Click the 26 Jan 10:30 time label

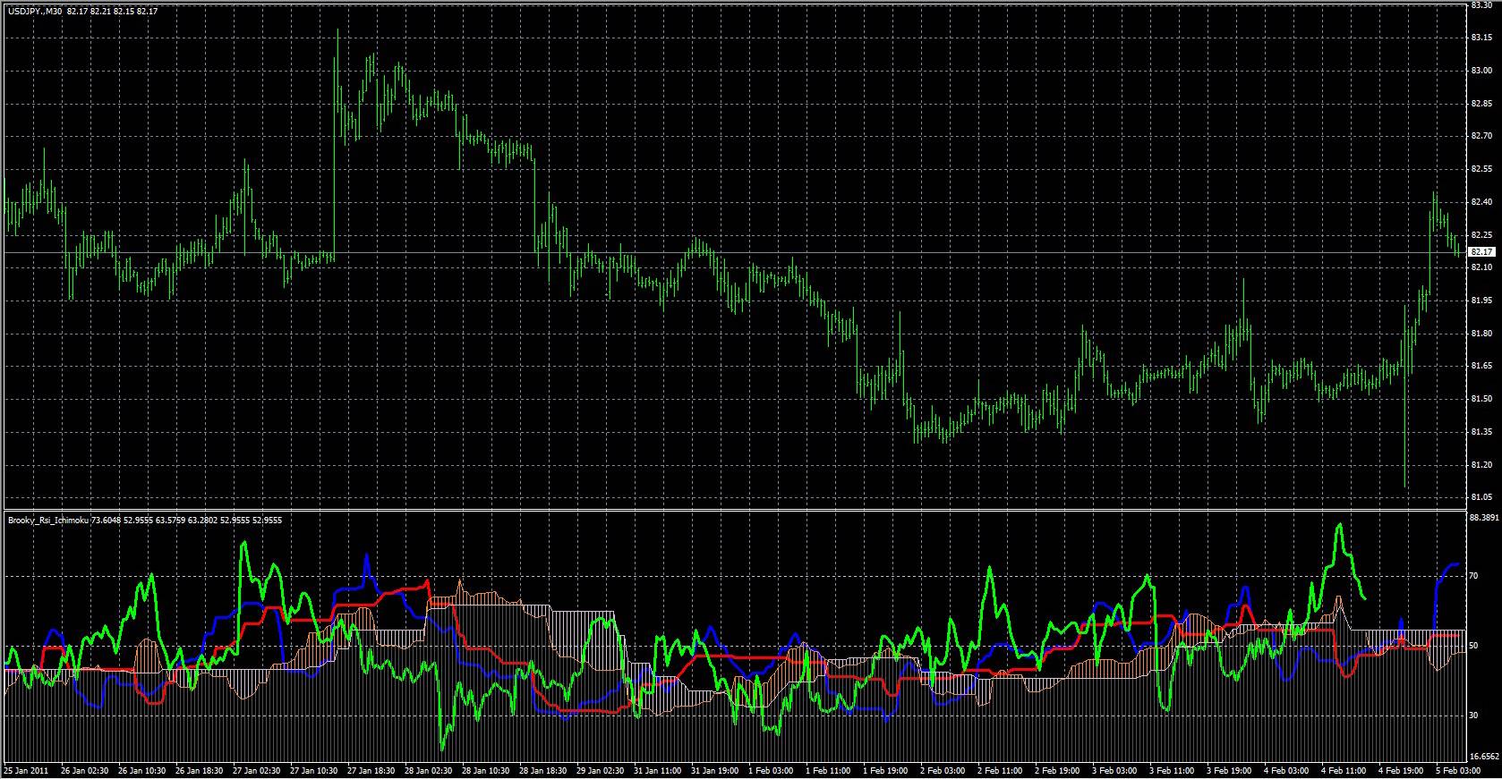tap(142, 770)
